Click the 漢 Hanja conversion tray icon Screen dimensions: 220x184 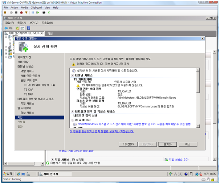point(180,174)
